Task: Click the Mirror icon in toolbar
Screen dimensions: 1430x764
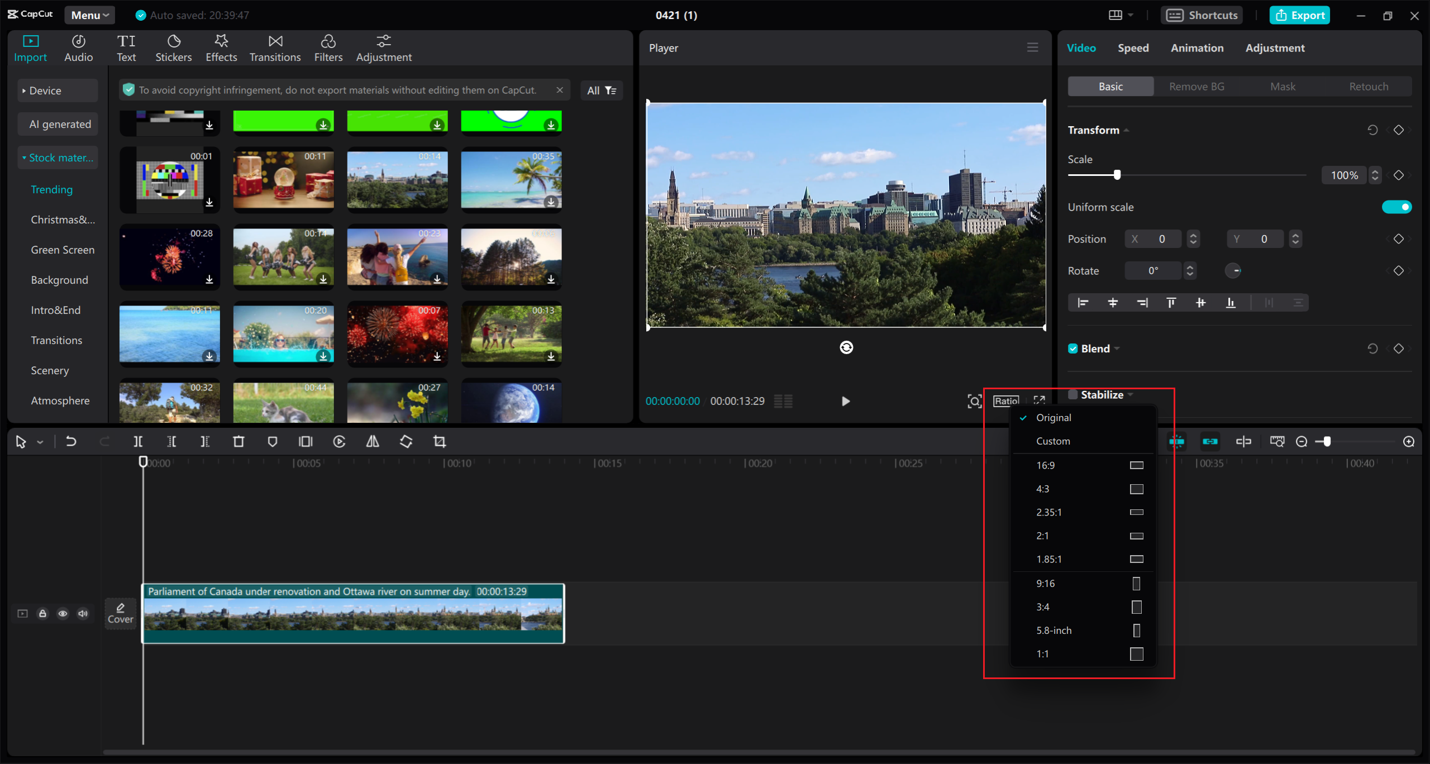Action: (x=373, y=442)
